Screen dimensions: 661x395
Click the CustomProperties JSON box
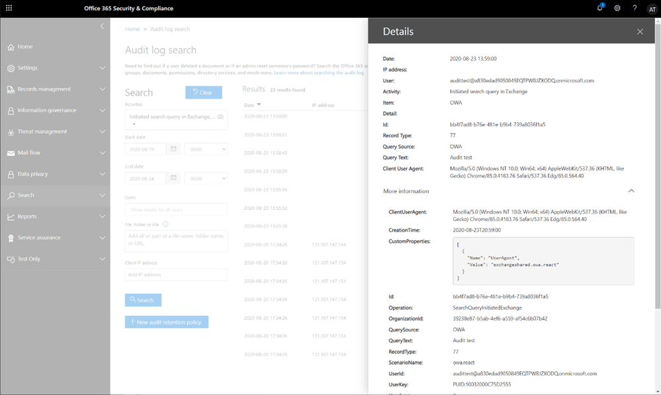(543, 261)
